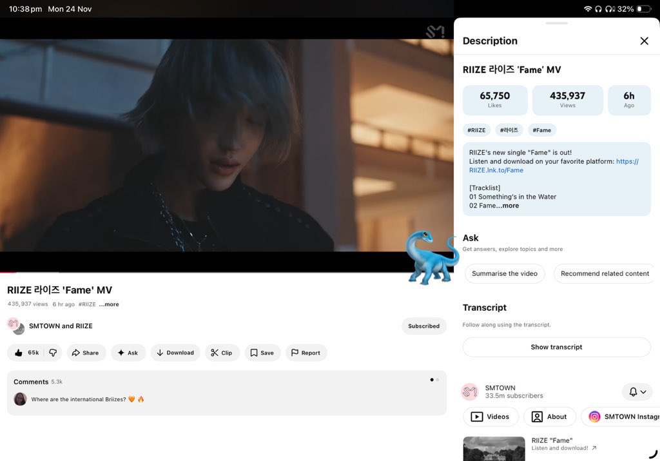660x461 pixels.
Task: Open commenter's profile picture
Action: pos(20,399)
